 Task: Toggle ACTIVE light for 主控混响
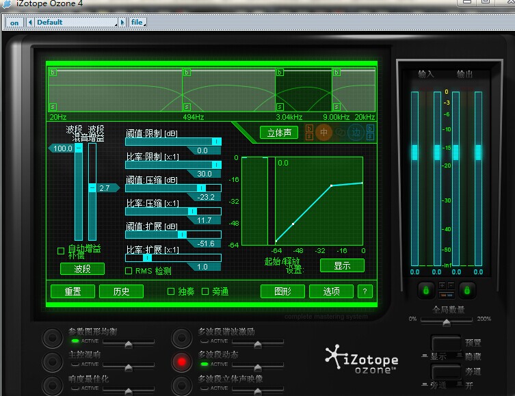coord(75,364)
